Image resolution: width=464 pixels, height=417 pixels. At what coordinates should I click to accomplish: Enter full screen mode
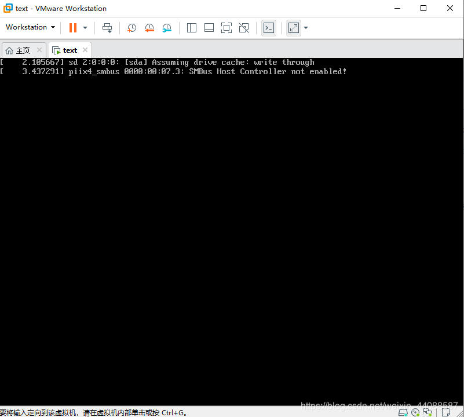226,28
